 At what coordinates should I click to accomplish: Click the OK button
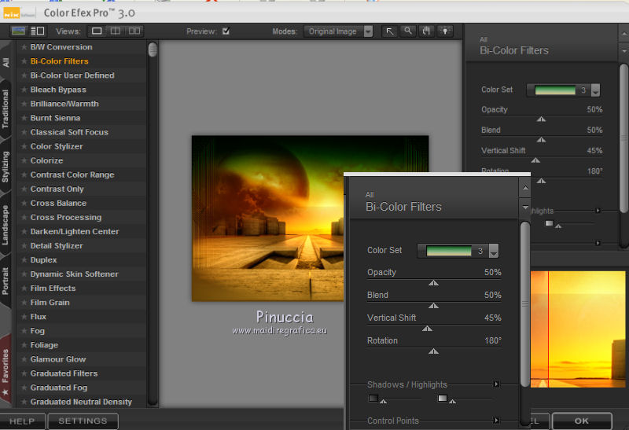[581, 421]
